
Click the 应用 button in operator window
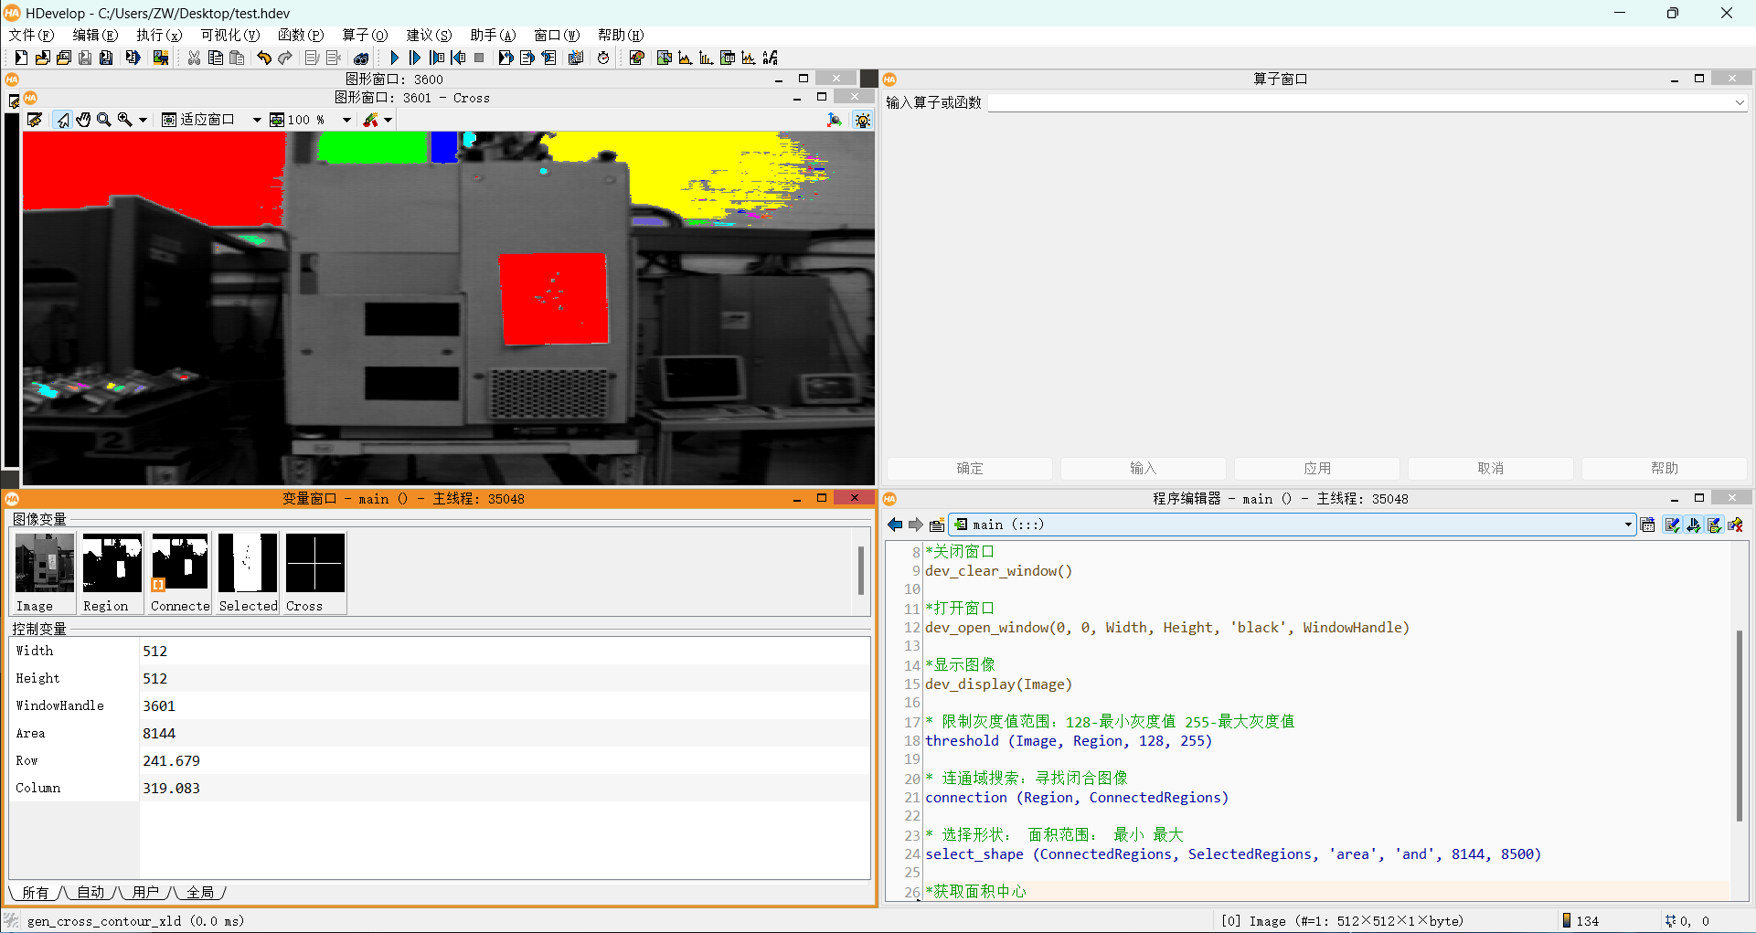pyautogui.click(x=1316, y=468)
